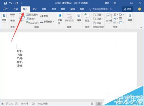This screenshot has height=106, width=144.
Task: Click the Signature Line icon
Action: [121, 15]
